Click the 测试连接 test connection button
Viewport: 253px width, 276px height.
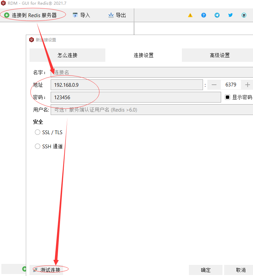tap(46, 270)
